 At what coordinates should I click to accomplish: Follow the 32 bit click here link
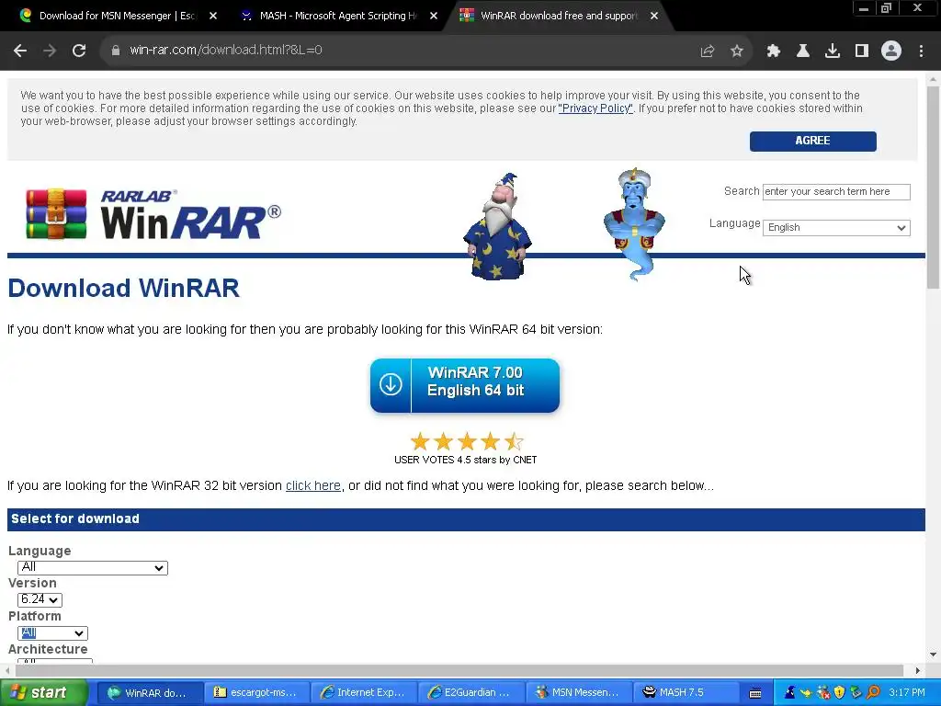click(x=312, y=485)
